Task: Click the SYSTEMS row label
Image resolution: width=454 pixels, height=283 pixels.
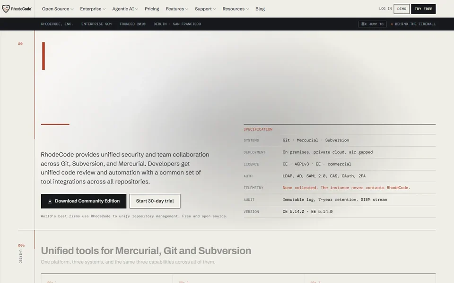Action: pos(251,141)
